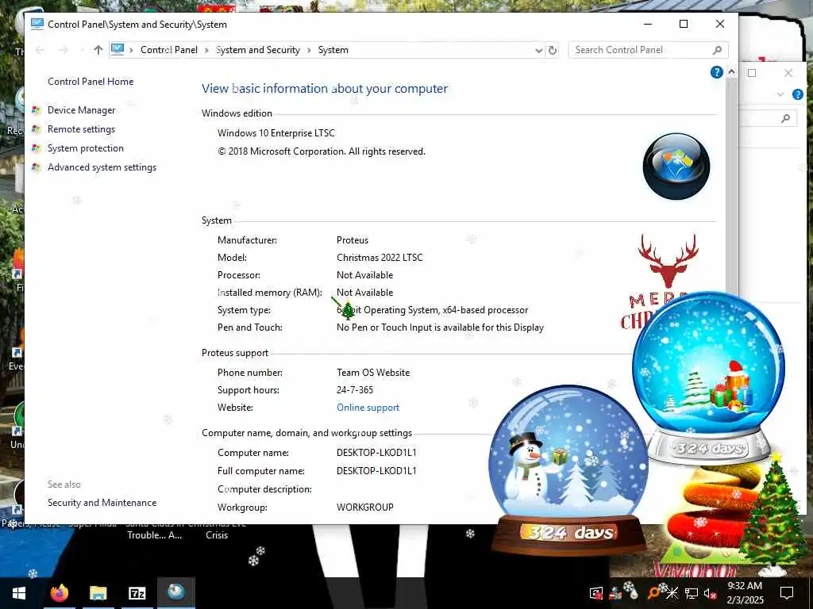The image size is (813, 609).
Task: Click the Remote settings shield icon
Action: coord(36,129)
